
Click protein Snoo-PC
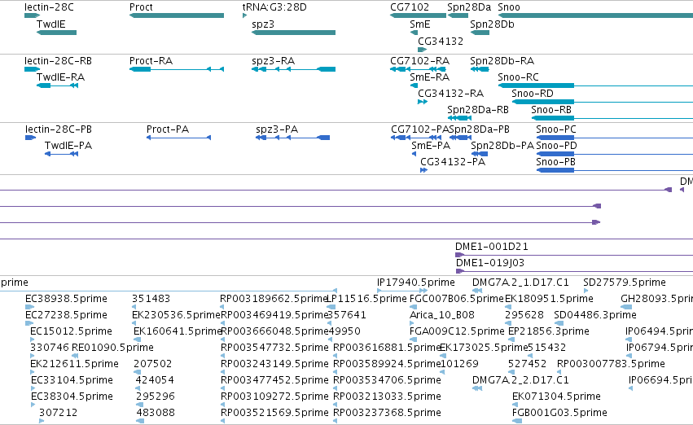(x=556, y=129)
